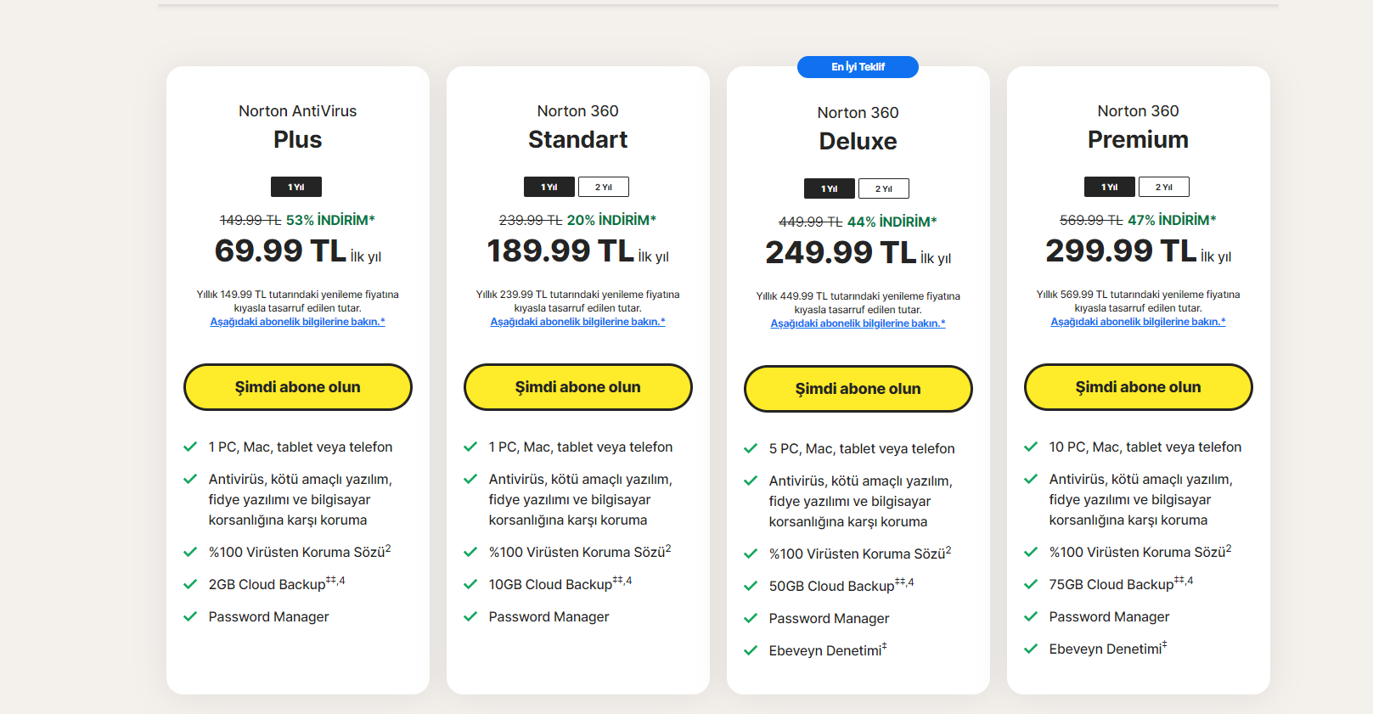
Task: Select the 1 Yıl option for AntiVirus Plus
Action: point(296,187)
